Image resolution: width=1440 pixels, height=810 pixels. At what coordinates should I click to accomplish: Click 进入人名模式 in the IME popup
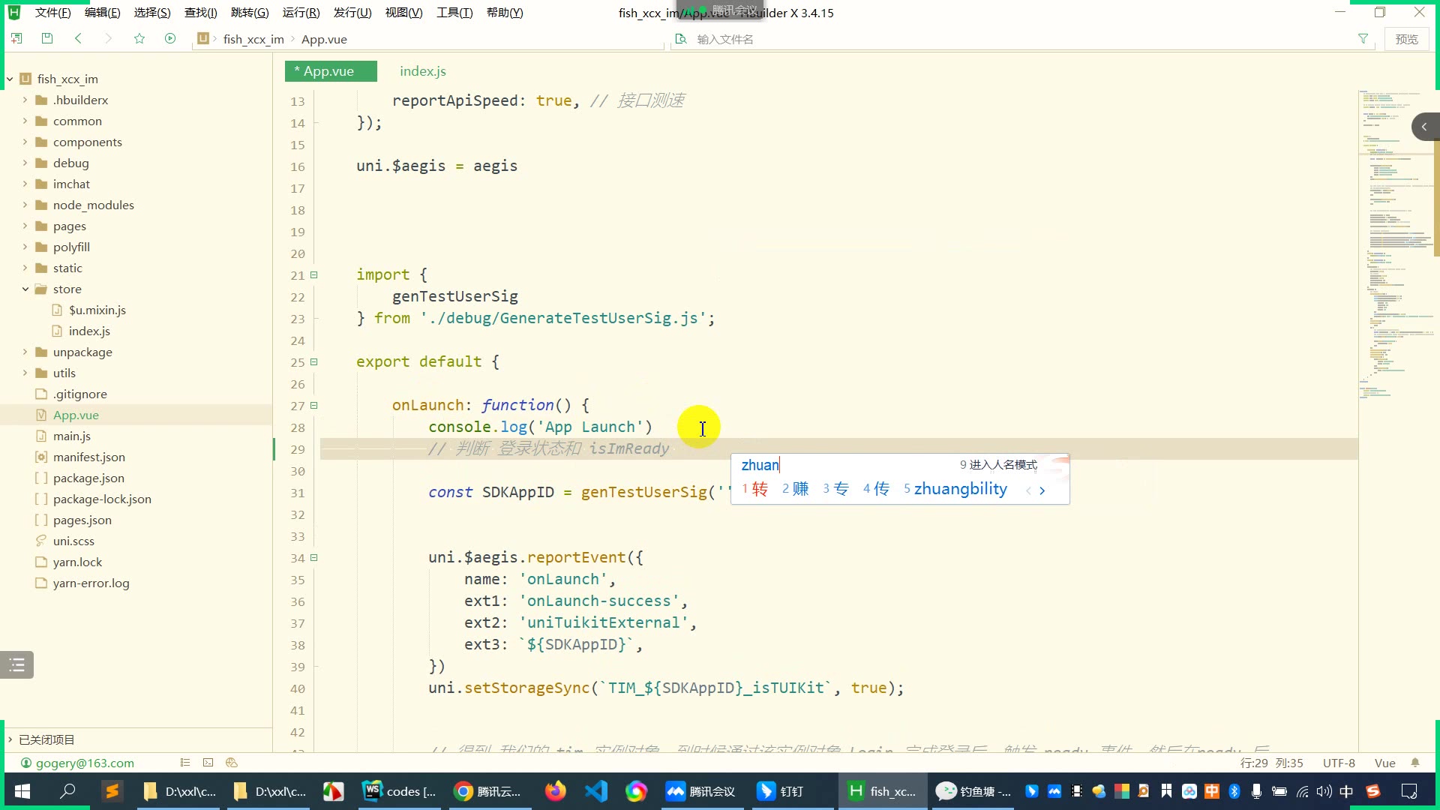point(998,465)
